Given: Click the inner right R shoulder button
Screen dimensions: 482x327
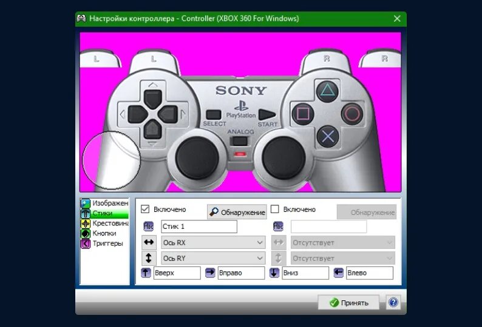Looking at the screenshot, I should pos(326,61).
